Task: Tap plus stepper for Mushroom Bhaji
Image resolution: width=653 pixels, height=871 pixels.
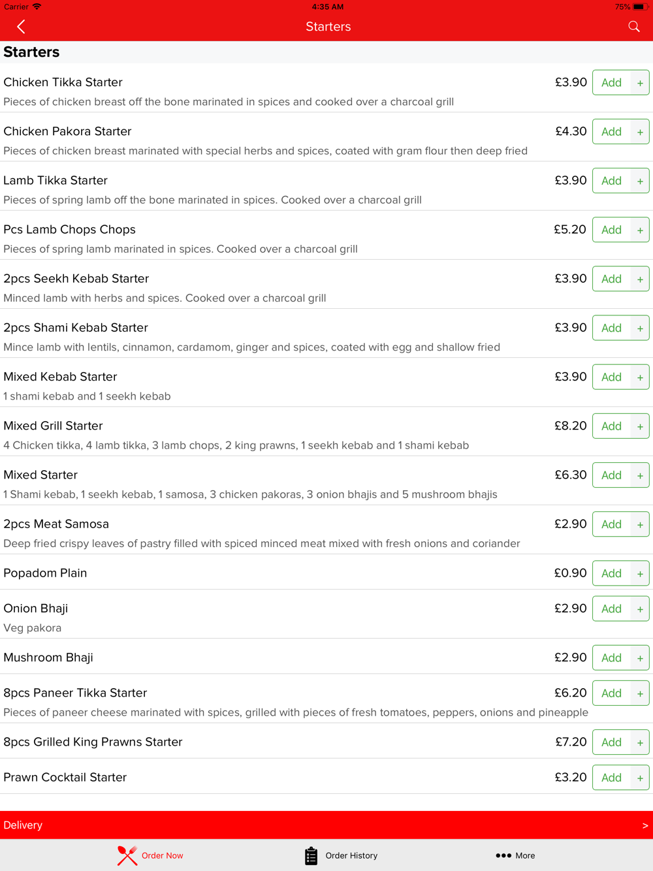Action: click(640, 658)
